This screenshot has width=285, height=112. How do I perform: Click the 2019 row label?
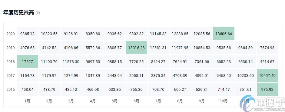pyautogui.click(x=11, y=48)
